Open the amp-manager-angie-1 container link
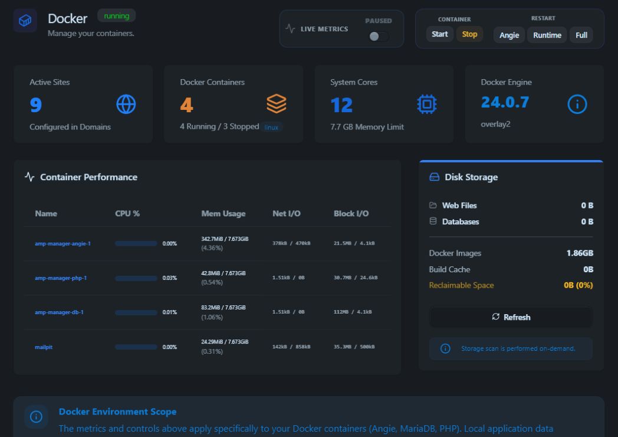618x437 pixels. [x=63, y=243]
